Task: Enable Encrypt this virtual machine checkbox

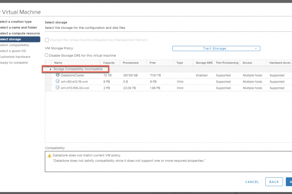Action: coord(47,40)
